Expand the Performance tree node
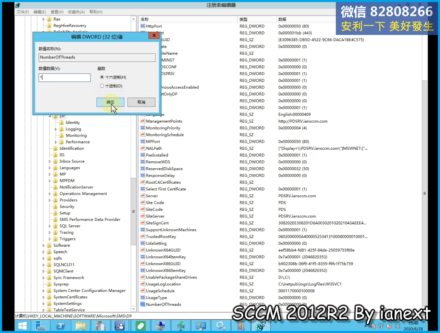This screenshot has width=440, height=333. tap(56, 142)
